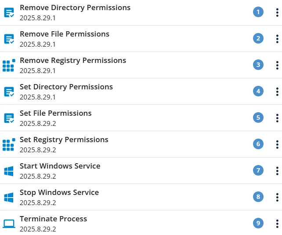Select the Start Windows Service title
Viewport: 282px width, 235px height.
pos(60,166)
